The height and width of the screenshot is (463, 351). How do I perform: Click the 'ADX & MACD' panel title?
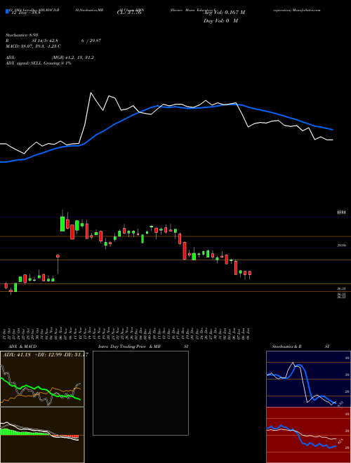tap(22, 347)
